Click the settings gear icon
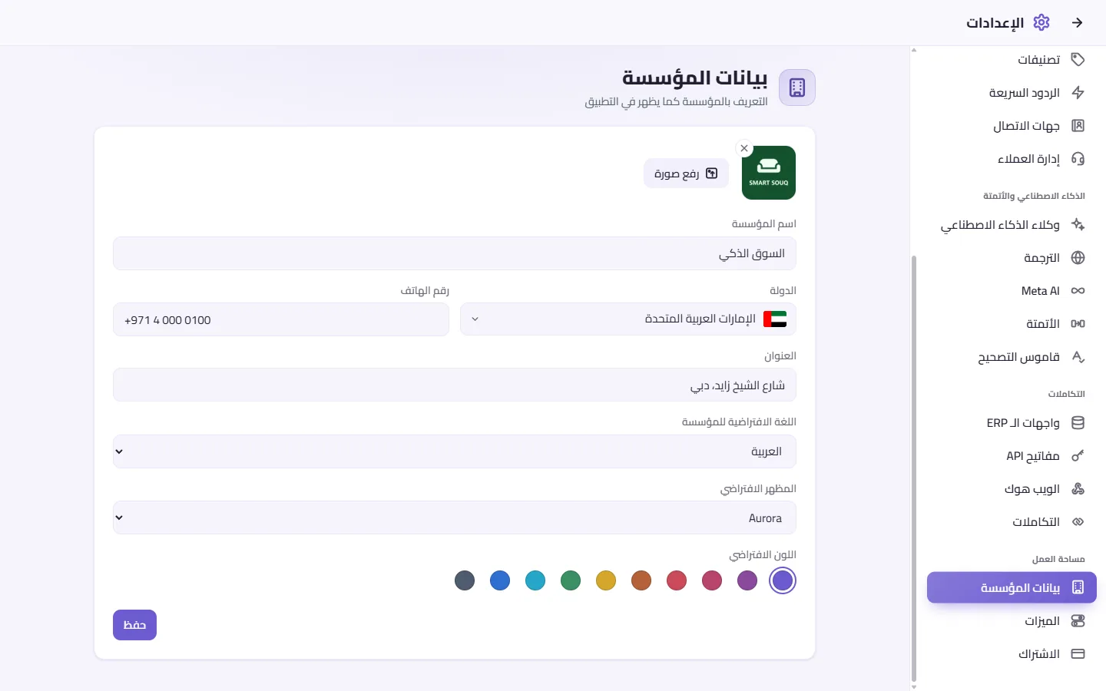This screenshot has height=691, width=1106. 1041,22
